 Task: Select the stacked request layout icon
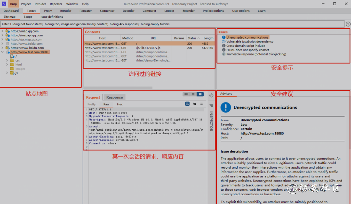point(193,94)
